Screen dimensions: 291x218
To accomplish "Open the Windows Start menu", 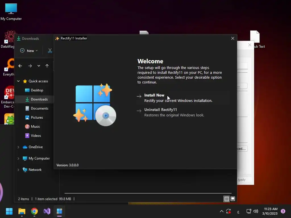I will [9, 211].
